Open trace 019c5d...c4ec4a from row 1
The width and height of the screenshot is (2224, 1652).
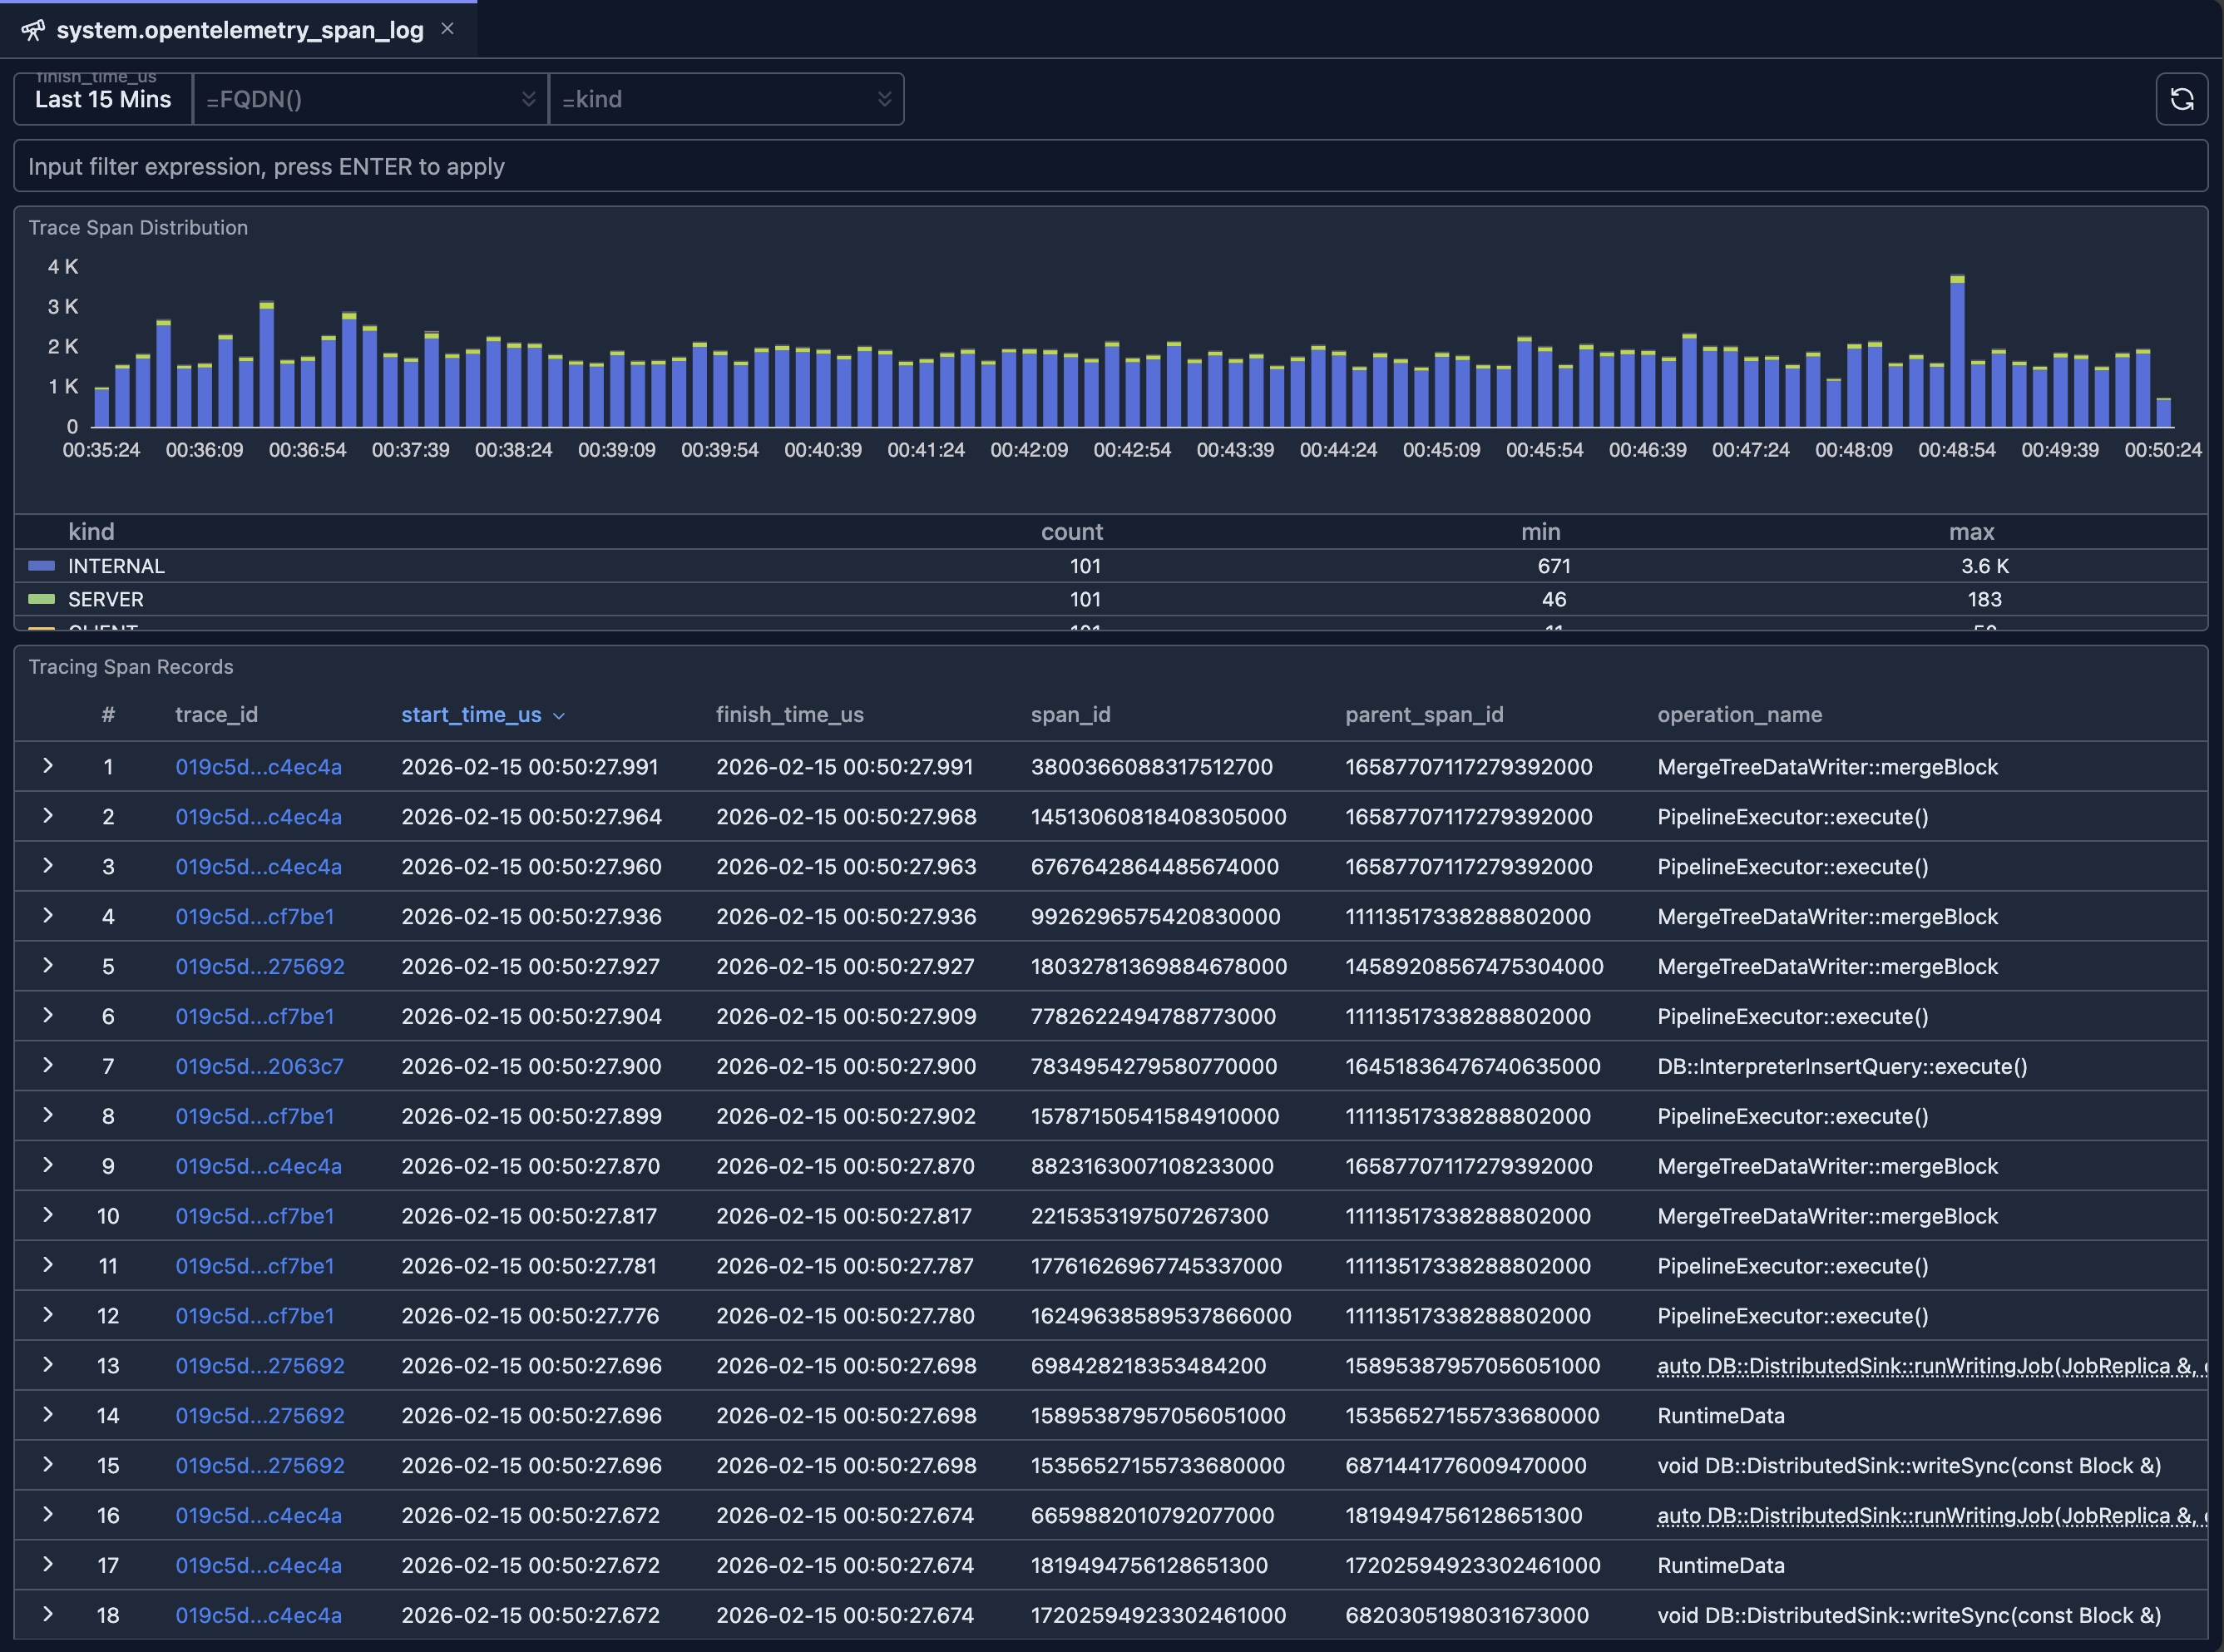(258, 766)
